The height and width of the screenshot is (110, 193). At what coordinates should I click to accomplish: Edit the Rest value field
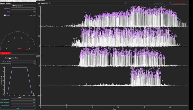(x=23, y=12)
